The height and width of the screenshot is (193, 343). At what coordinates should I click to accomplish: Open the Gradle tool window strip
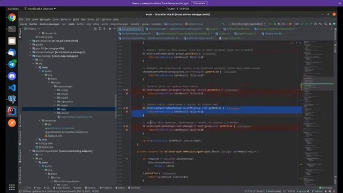click(x=335, y=49)
